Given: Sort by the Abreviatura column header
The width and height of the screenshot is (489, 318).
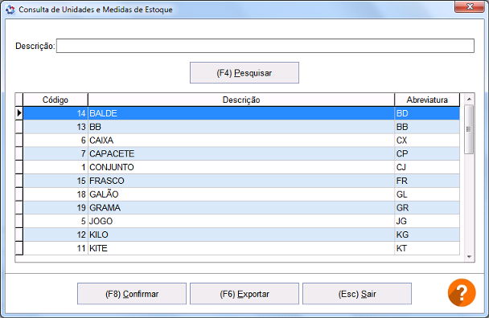Looking at the screenshot, I should tap(427, 100).
